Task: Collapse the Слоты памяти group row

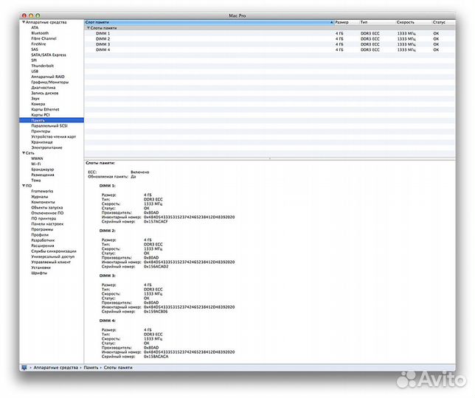Action: pos(89,28)
